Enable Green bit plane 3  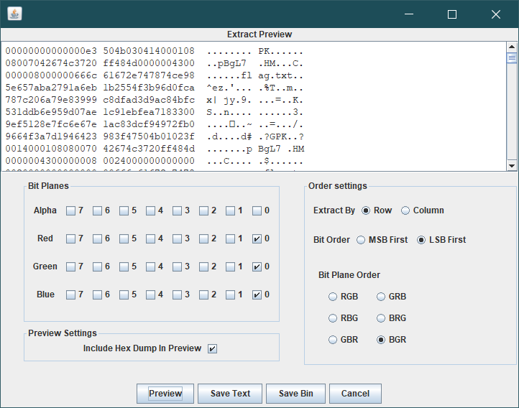click(177, 266)
